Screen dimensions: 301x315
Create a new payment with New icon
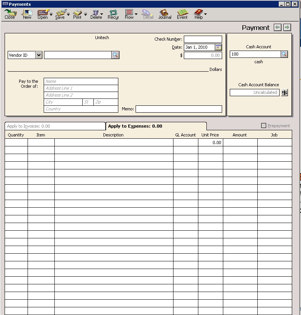tap(27, 14)
